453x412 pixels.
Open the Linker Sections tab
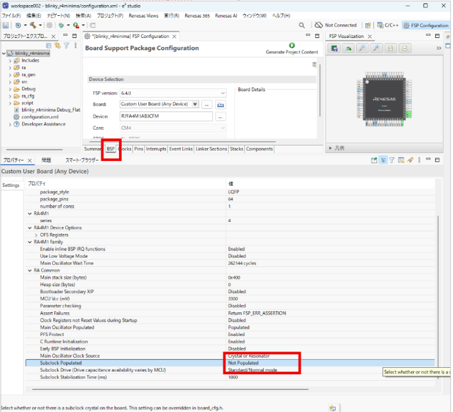click(211, 149)
